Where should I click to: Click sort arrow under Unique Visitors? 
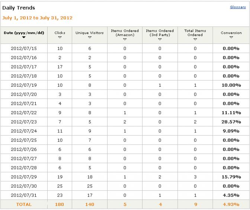pos(90,37)
